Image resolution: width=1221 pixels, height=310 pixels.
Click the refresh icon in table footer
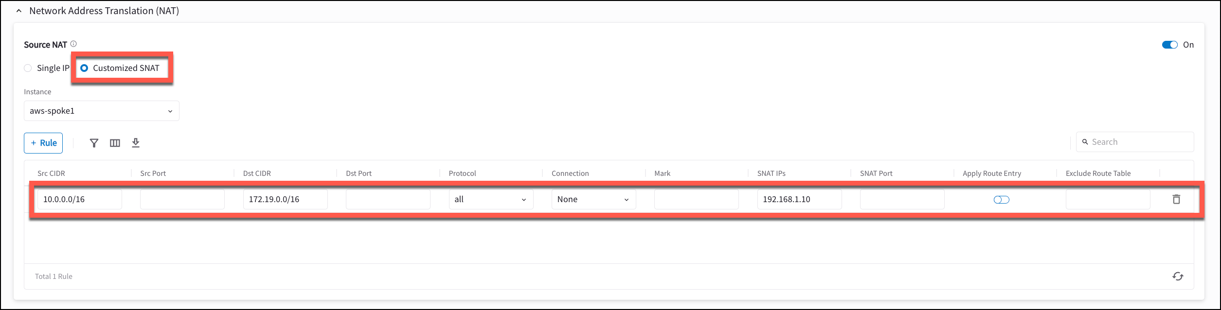(x=1177, y=276)
